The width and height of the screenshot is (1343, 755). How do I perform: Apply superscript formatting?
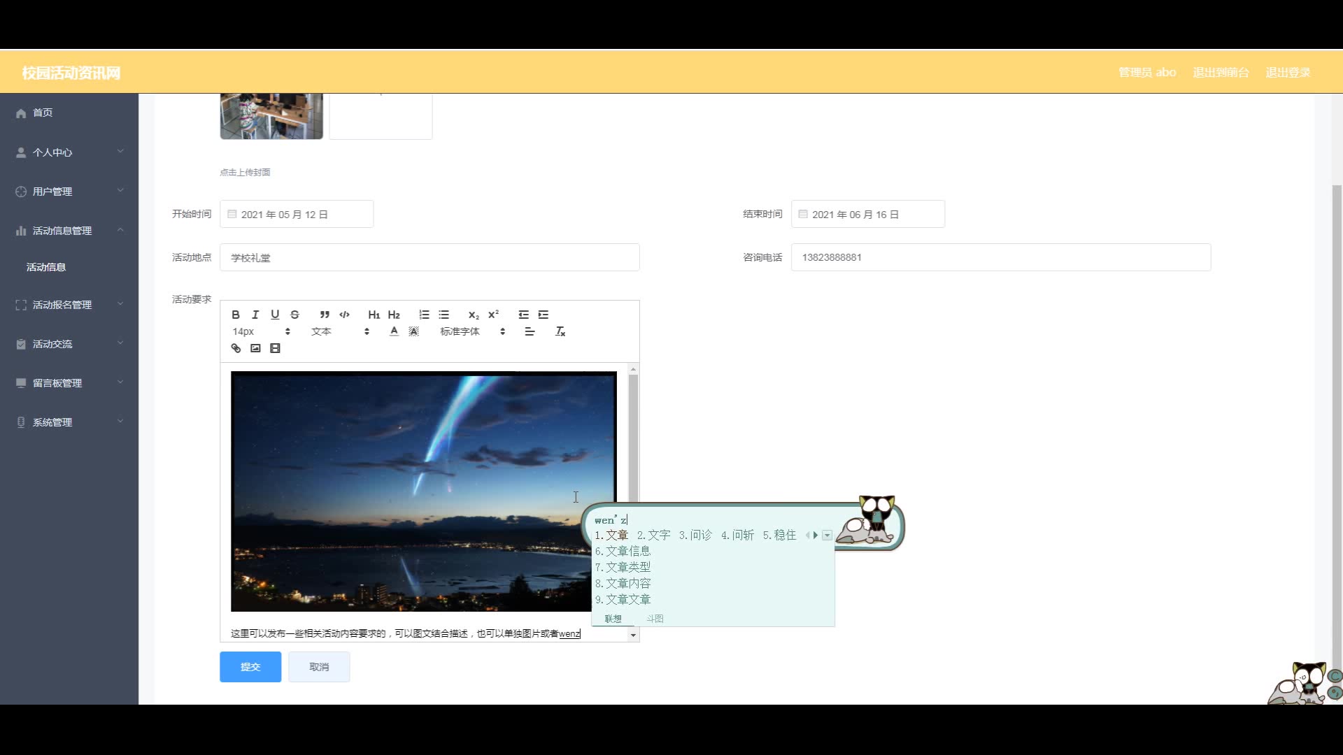(x=493, y=315)
